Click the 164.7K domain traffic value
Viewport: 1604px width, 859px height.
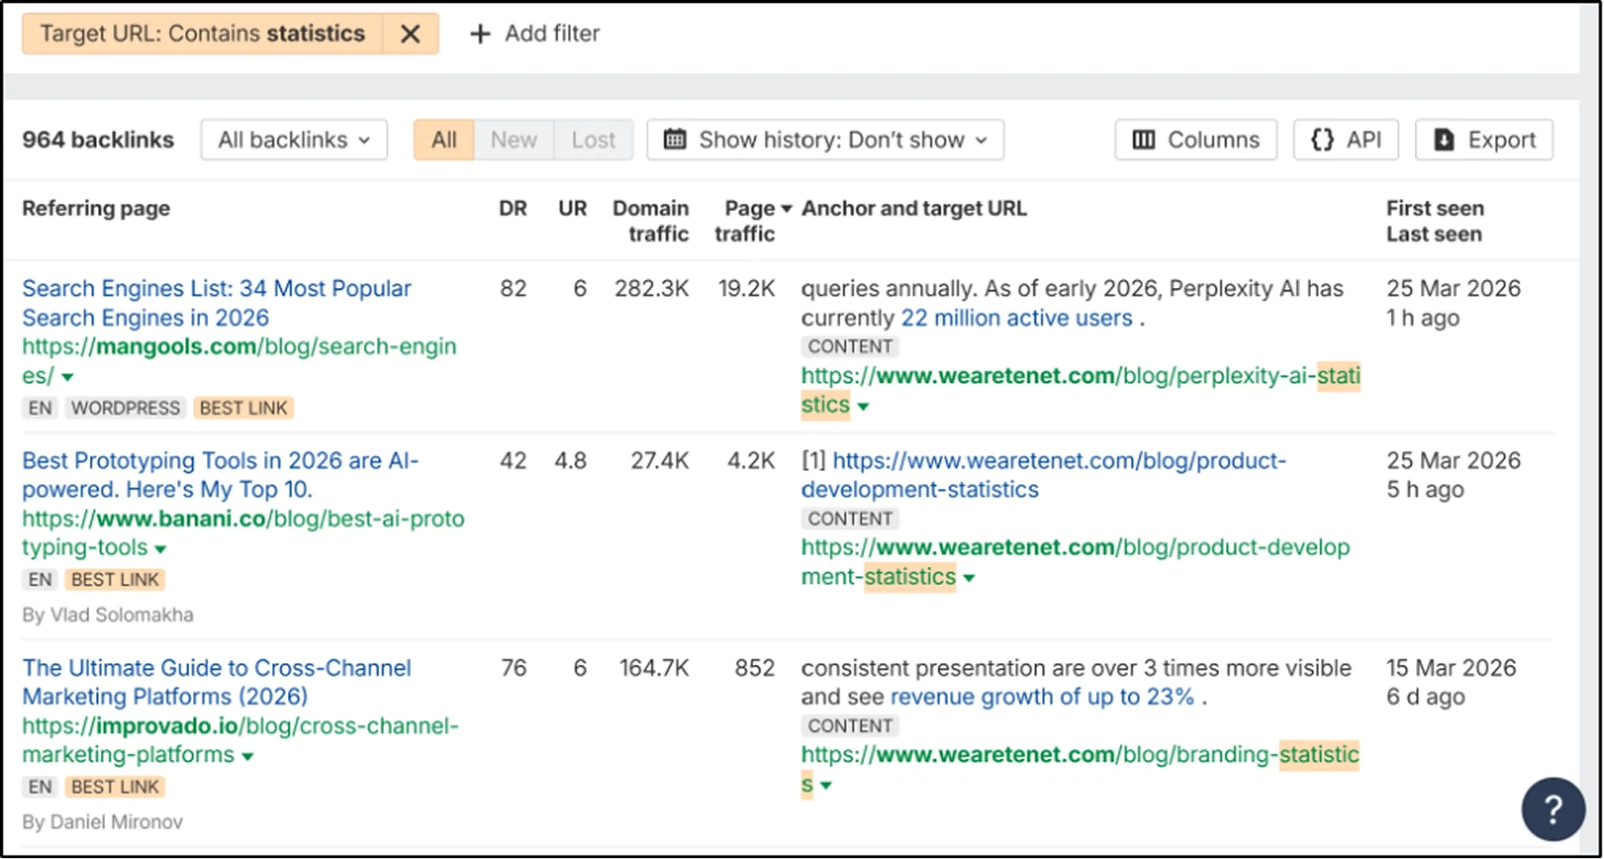point(654,668)
